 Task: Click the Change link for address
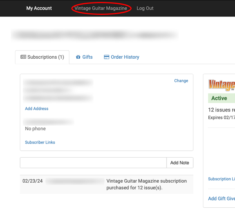pos(181,81)
